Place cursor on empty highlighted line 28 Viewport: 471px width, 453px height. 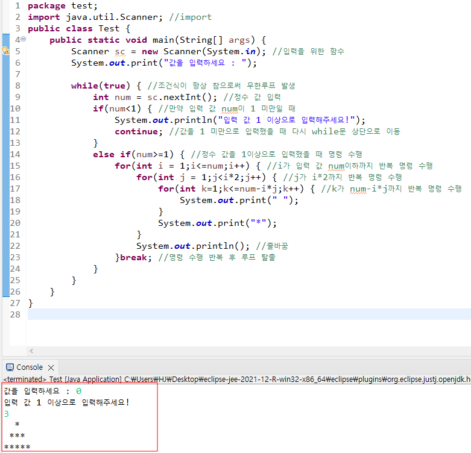(249, 314)
